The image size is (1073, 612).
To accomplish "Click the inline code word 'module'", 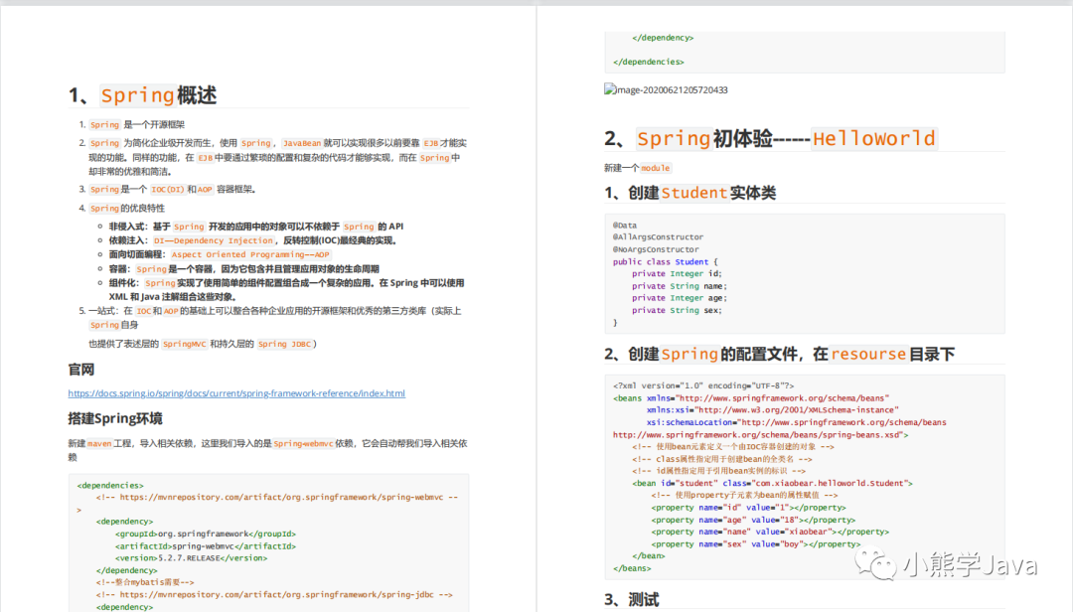I will [x=656, y=168].
